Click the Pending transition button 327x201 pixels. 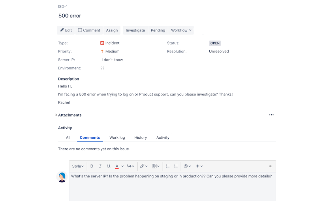pos(158,30)
